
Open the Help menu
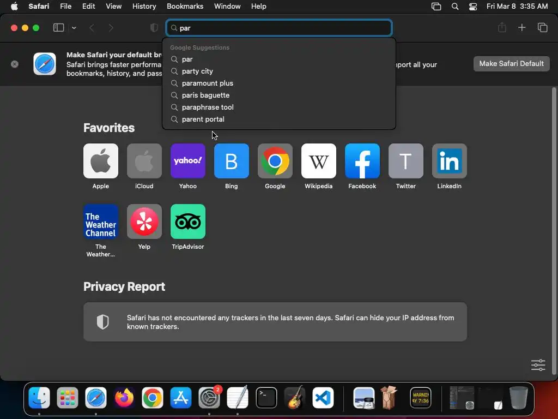coord(259,6)
